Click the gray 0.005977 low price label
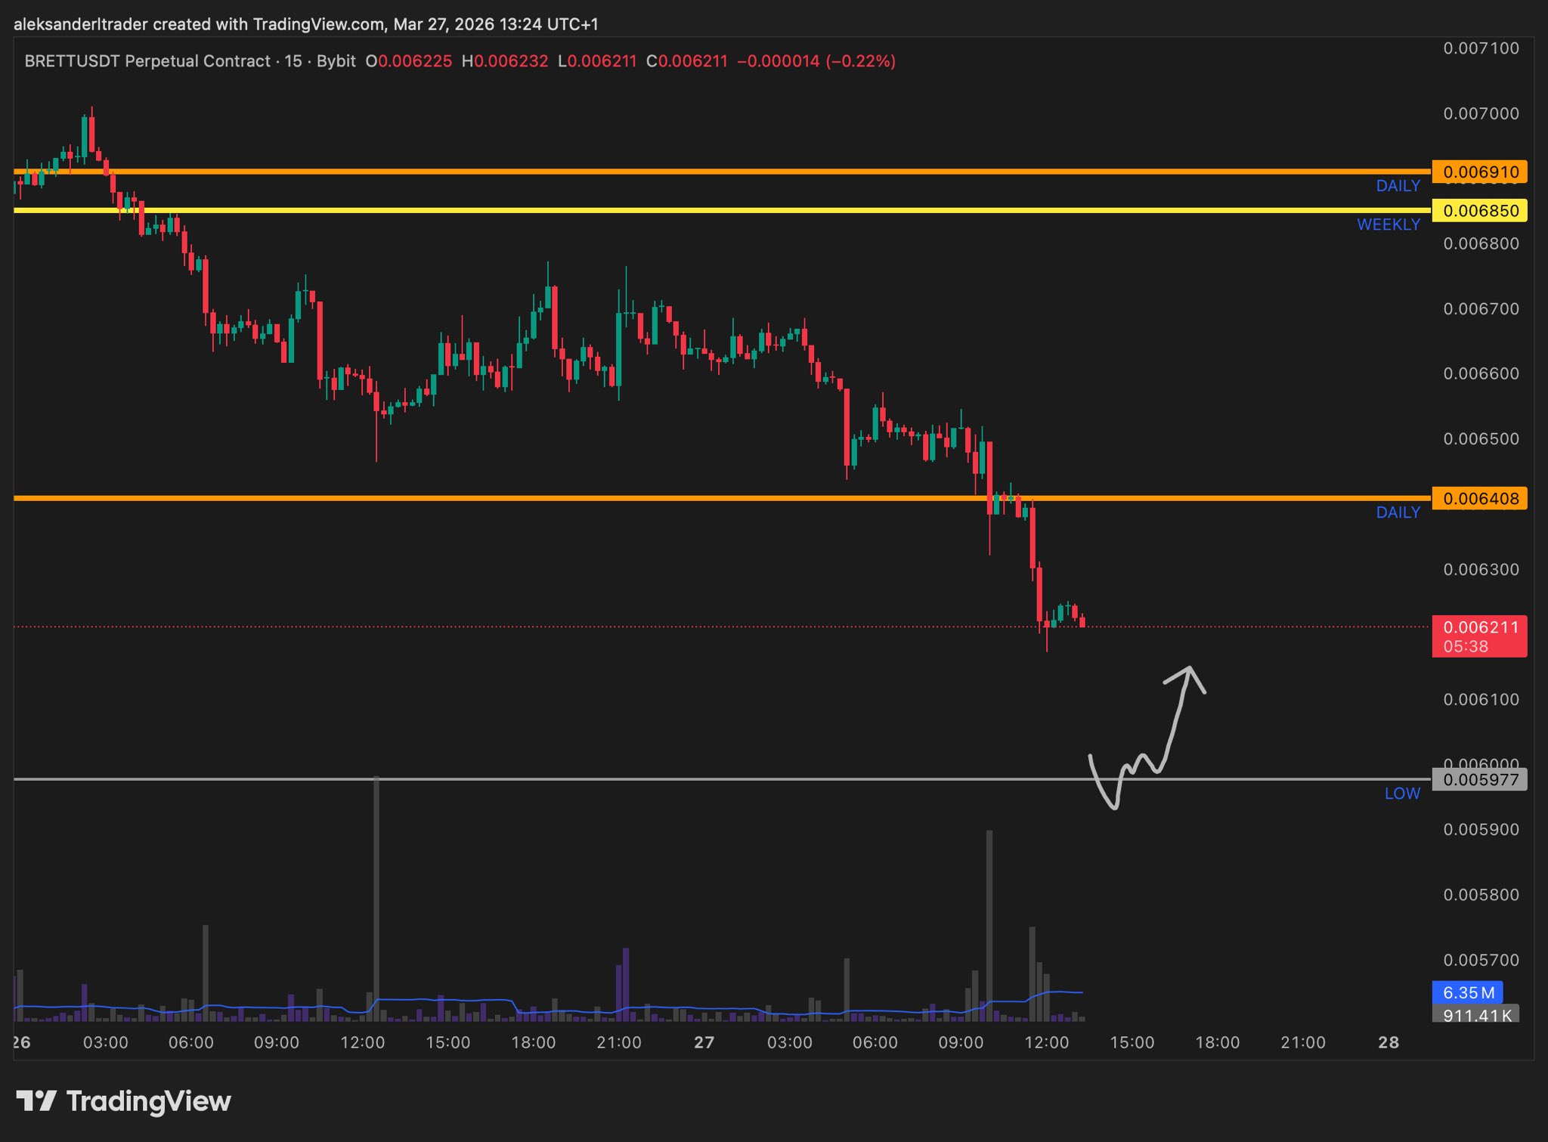 [1479, 780]
